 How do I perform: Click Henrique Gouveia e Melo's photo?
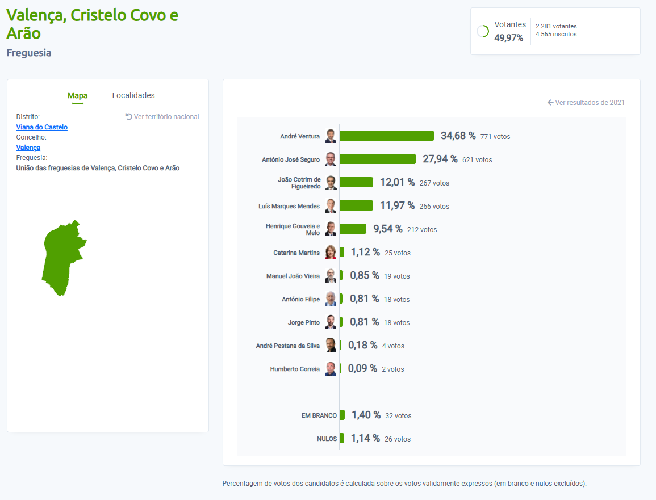point(331,229)
